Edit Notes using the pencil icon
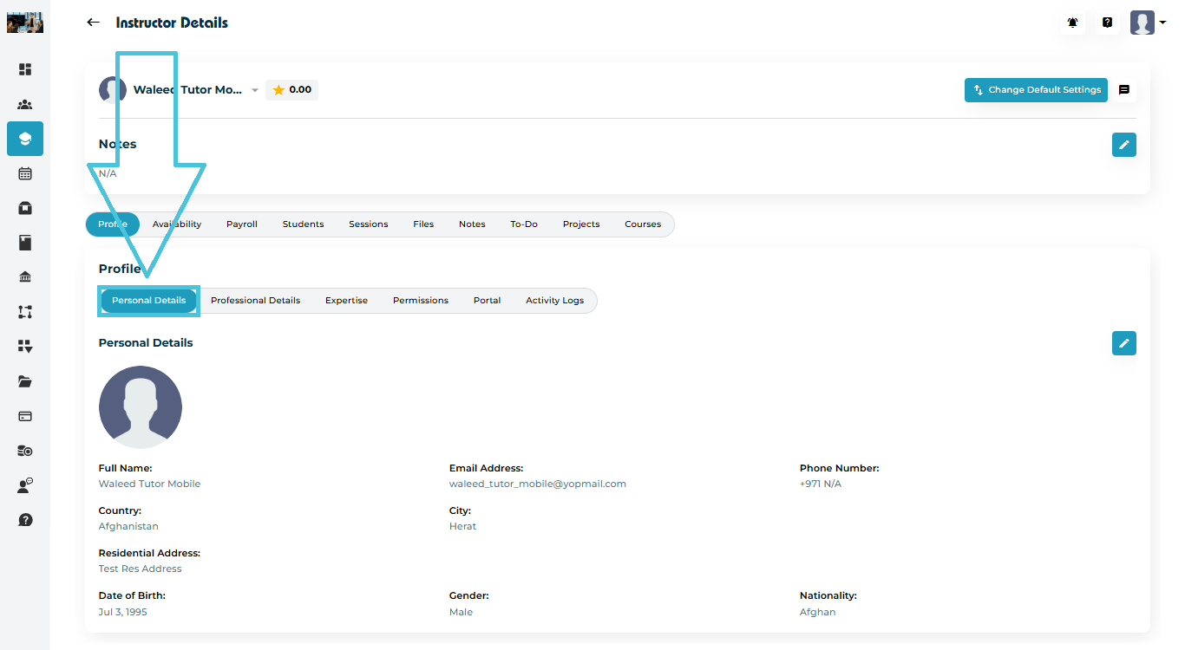Image resolution: width=1185 pixels, height=650 pixels. 1124,145
